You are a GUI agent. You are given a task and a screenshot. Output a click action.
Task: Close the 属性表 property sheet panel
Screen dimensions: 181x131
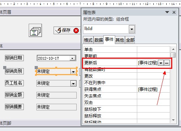[174, 12]
